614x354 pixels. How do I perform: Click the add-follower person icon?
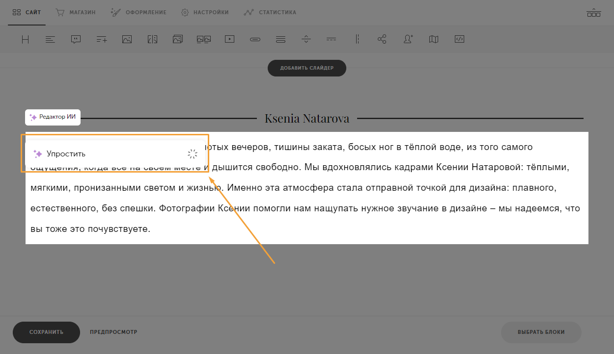click(x=408, y=40)
